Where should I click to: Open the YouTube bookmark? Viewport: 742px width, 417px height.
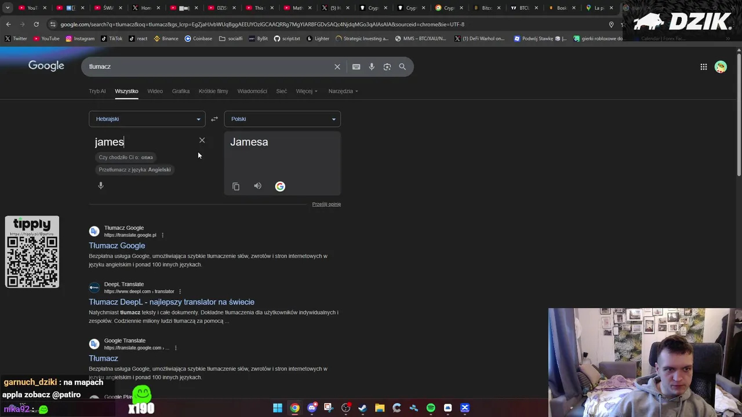(46, 39)
